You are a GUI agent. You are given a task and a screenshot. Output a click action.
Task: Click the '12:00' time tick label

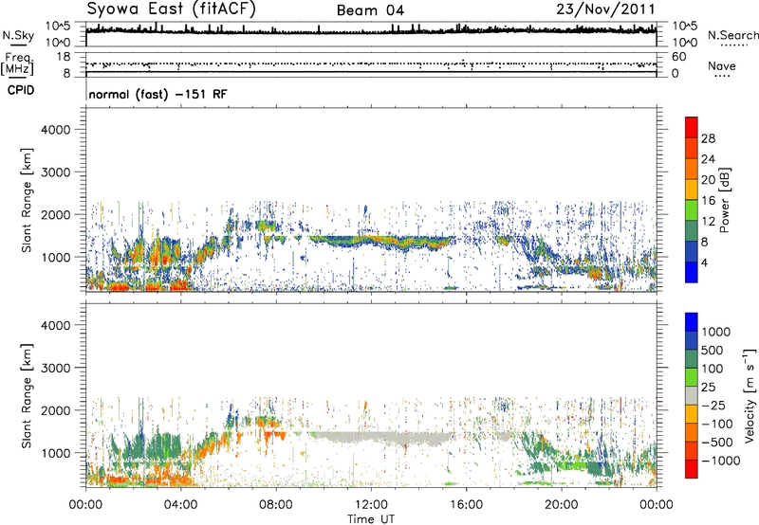pyautogui.click(x=371, y=505)
